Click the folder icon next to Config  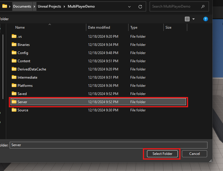coord(14,53)
